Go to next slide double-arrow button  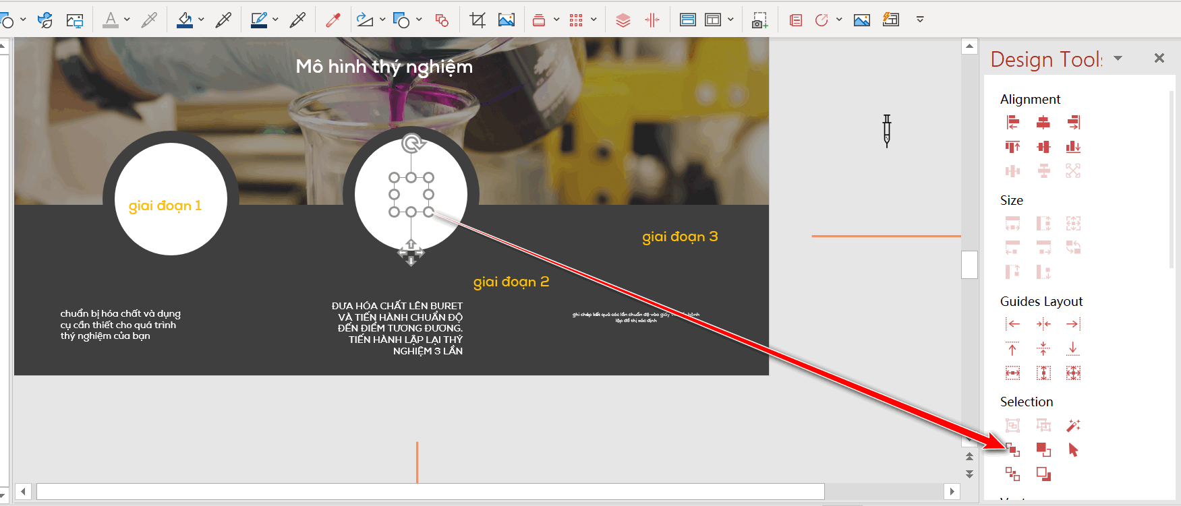(x=969, y=474)
